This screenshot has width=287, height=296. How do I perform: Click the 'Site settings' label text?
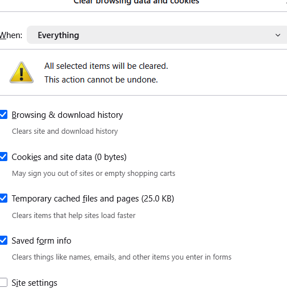34,283
